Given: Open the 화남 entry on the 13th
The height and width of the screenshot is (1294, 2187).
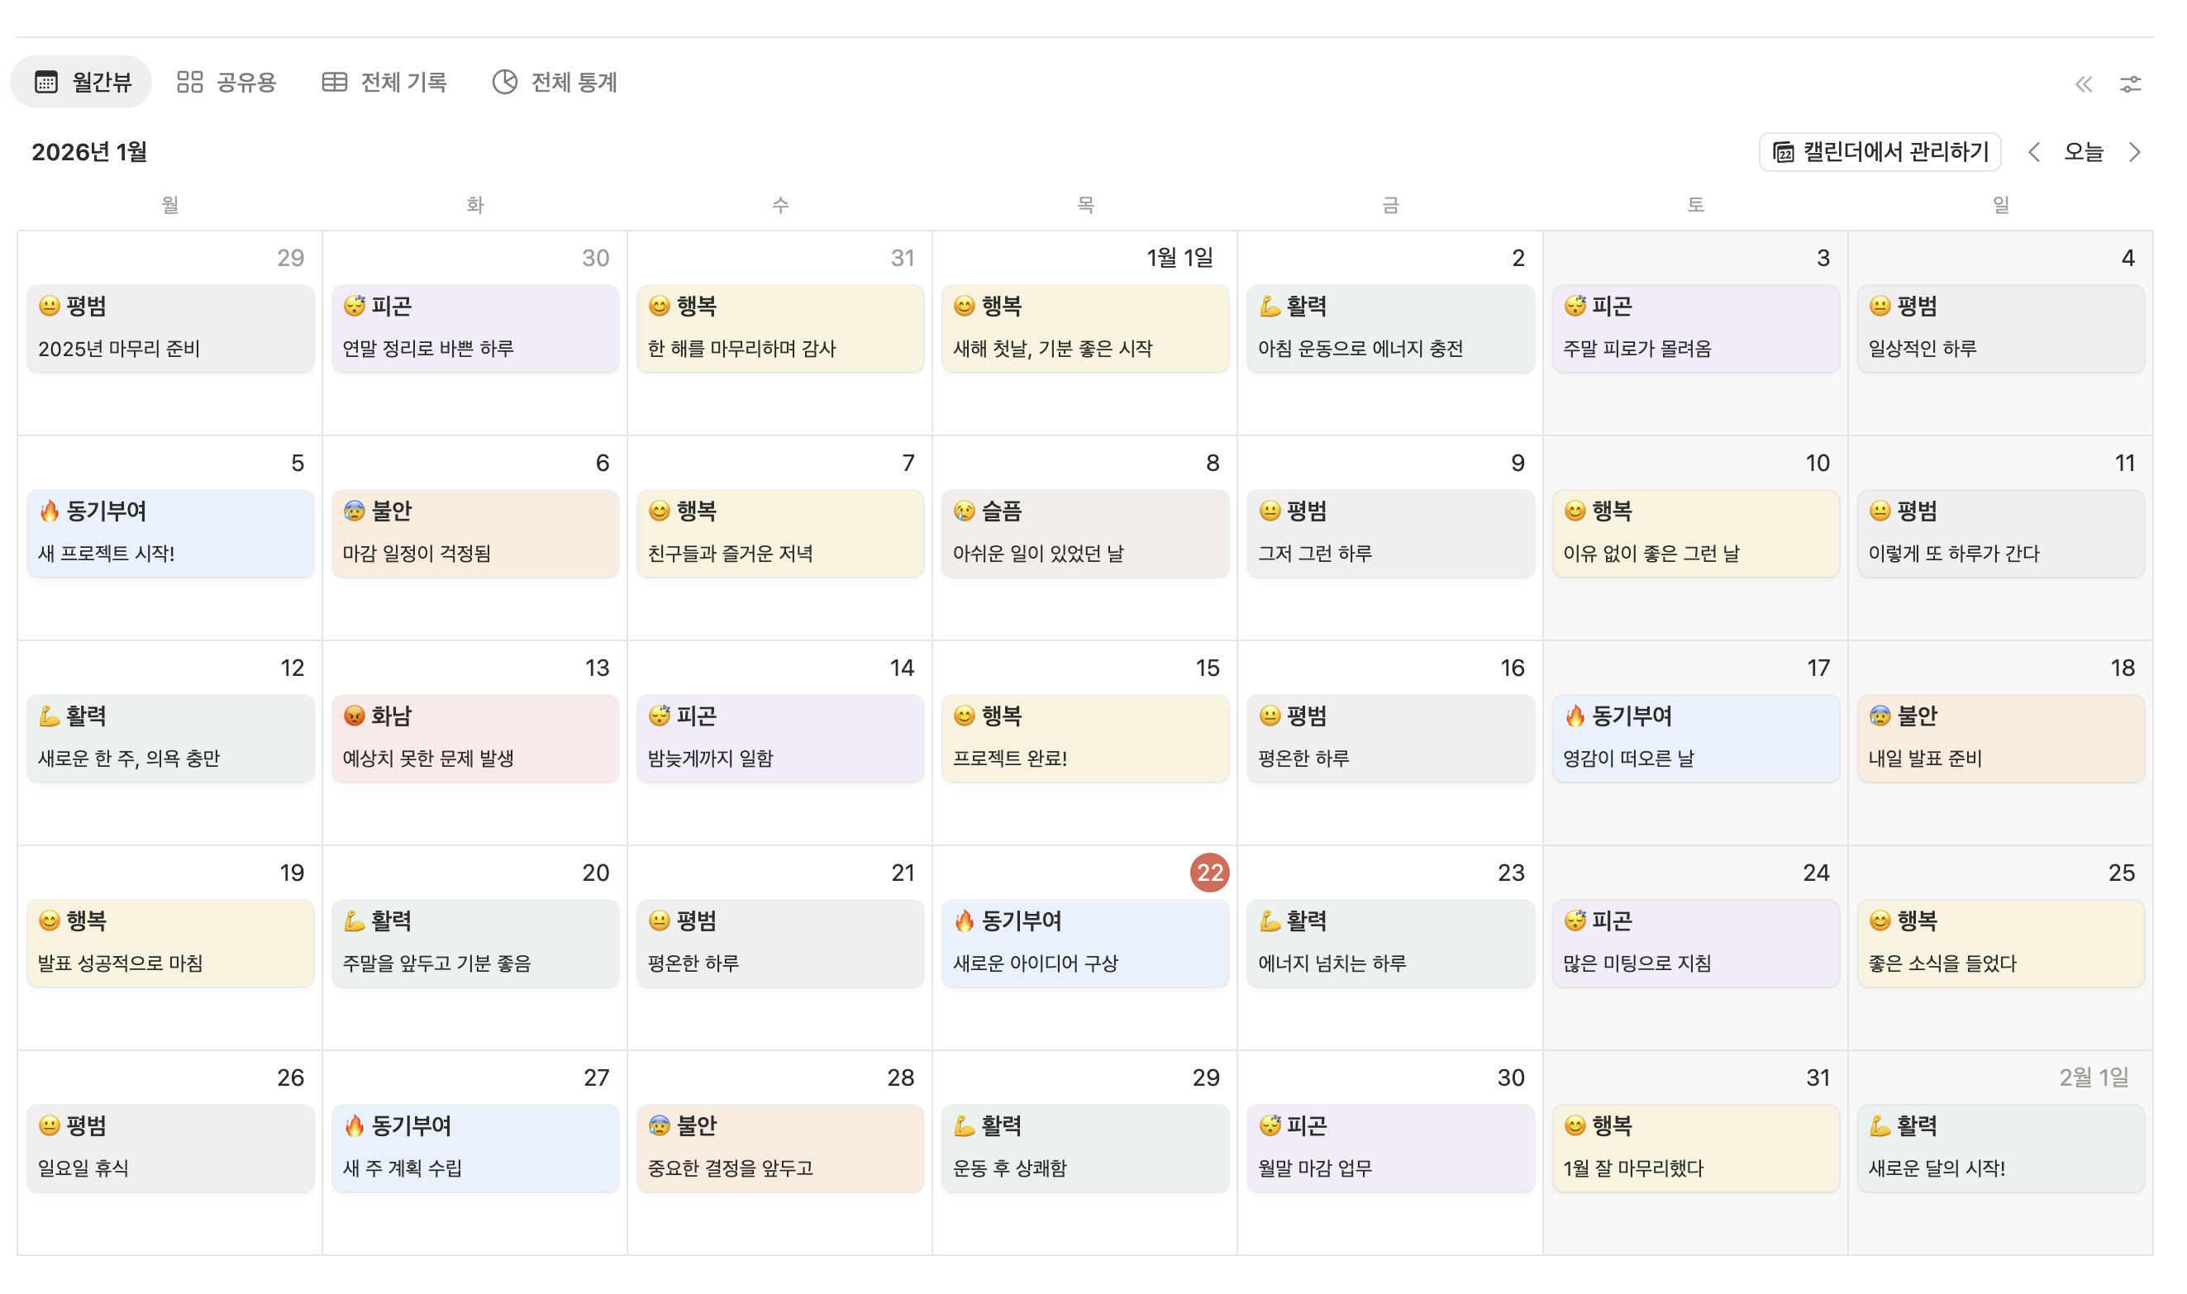Looking at the screenshot, I should [474, 738].
